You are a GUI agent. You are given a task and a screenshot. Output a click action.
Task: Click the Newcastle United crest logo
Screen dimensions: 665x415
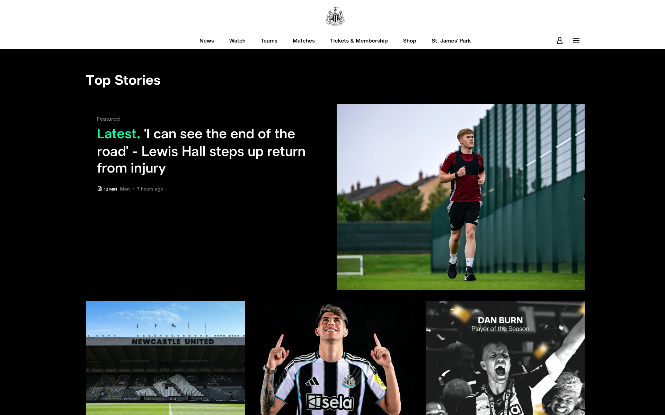tap(335, 16)
